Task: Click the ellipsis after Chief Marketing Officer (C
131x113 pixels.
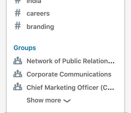Action: coord(111,89)
